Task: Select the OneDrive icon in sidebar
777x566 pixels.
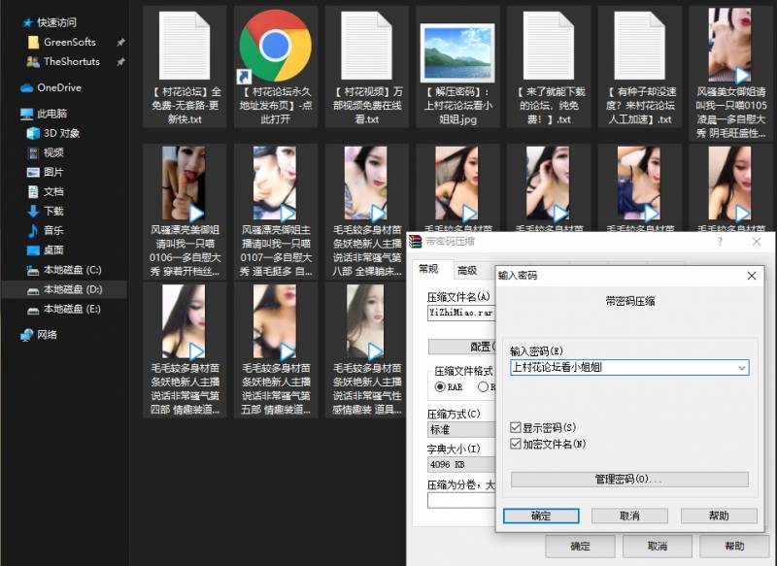Action: tap(27, 87)
